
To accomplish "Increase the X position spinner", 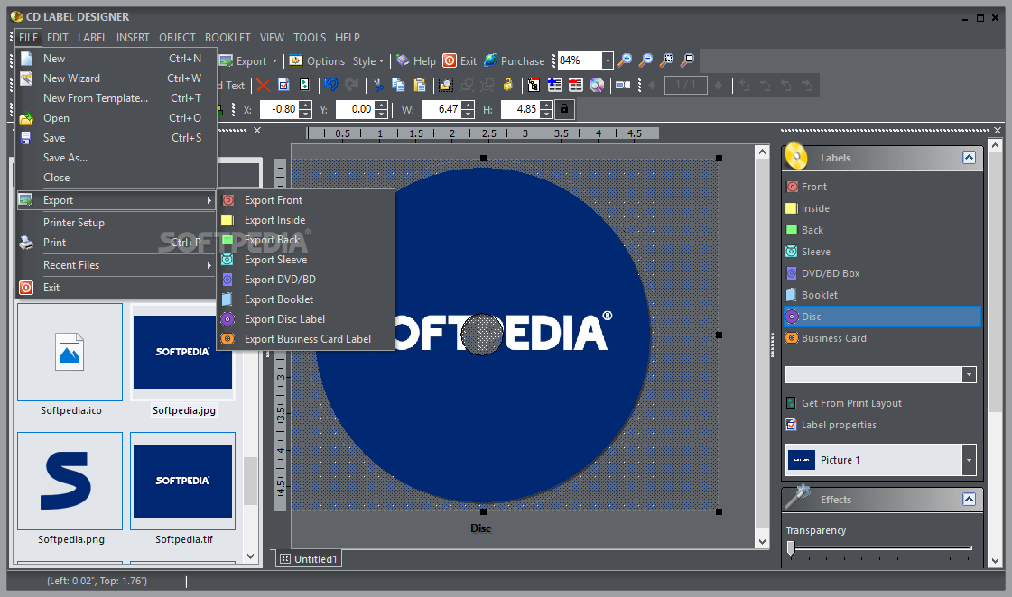I will (x=306, y=106).
